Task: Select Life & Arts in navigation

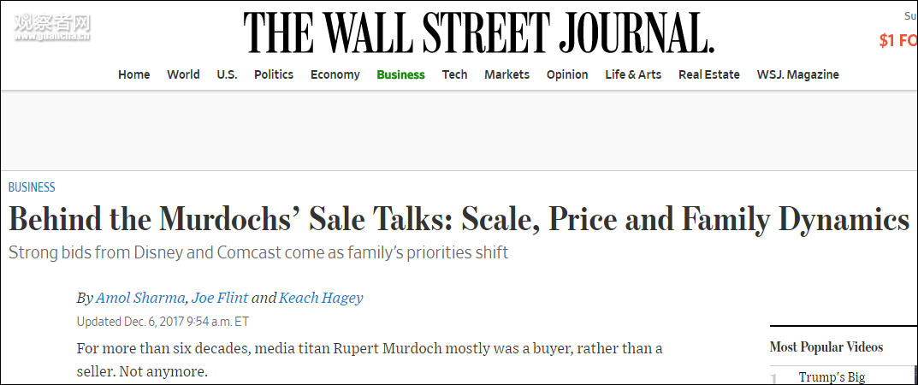Action: click(633, 74)
